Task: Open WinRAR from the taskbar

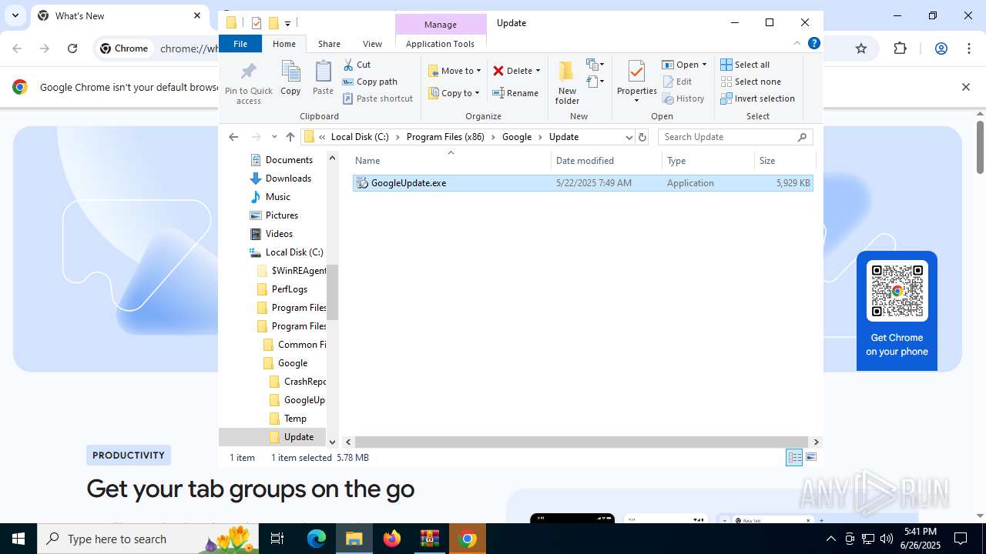Action: (x=430, y=539)
